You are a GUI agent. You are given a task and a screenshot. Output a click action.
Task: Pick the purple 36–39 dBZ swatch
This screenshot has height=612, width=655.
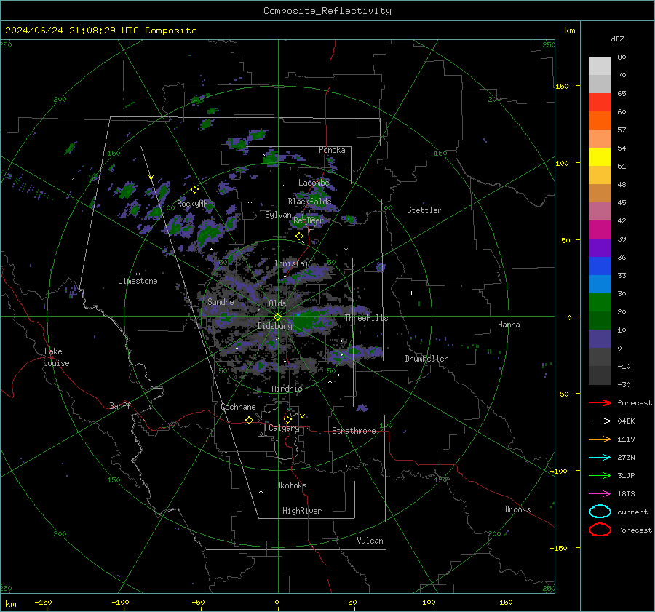pyautogui.click(x=600, y=248)
